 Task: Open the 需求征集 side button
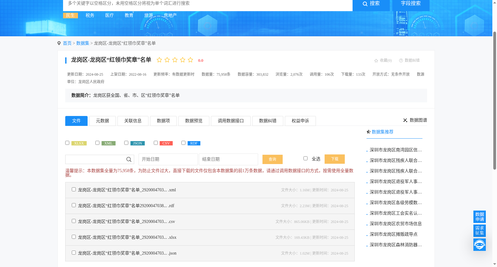[480, 230]
